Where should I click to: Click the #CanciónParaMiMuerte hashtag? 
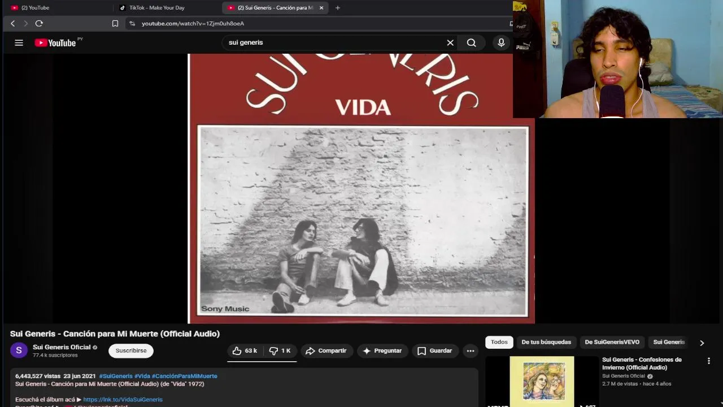pos(184,376)
